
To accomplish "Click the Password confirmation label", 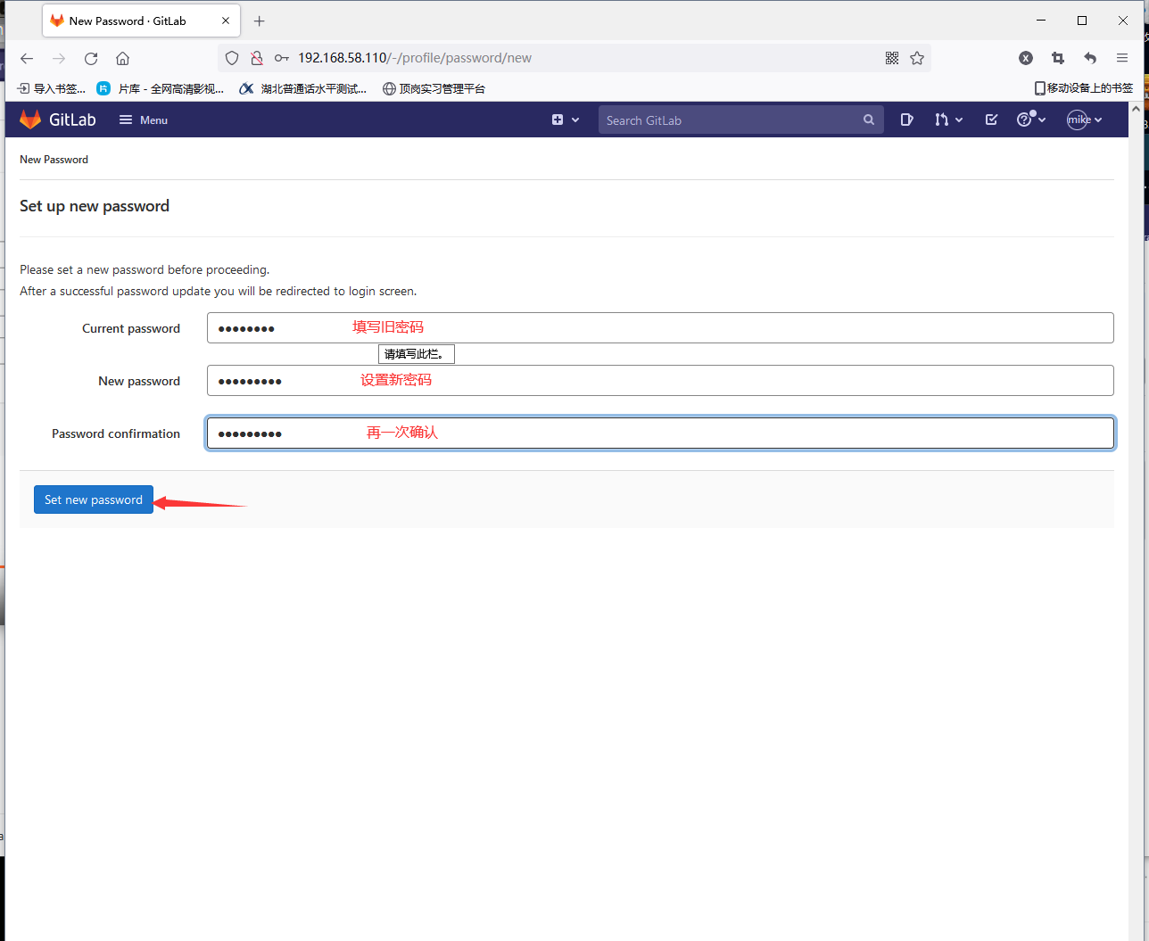I will point(116,433).
